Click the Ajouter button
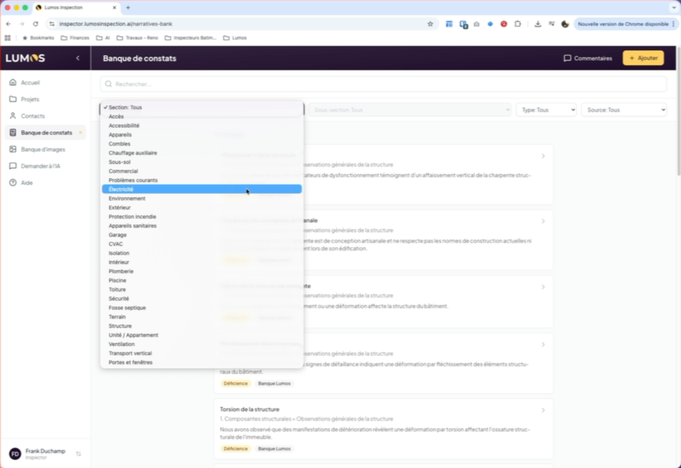 click(x=643, y=58)
